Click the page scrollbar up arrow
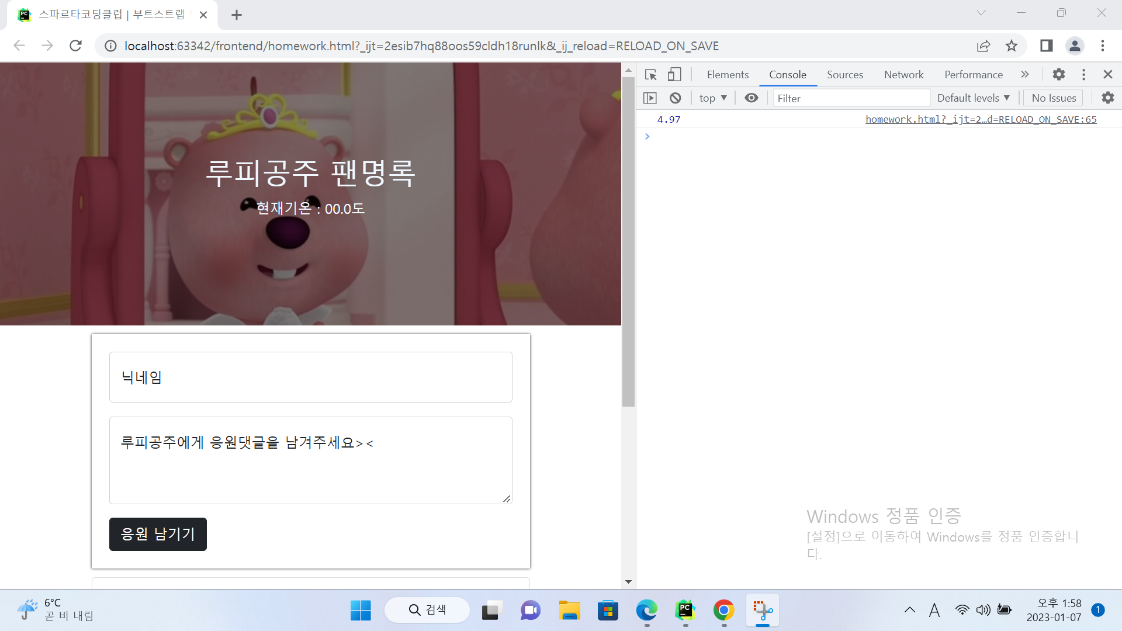The height and width of the screenshot is (631, 1122). 628,70
